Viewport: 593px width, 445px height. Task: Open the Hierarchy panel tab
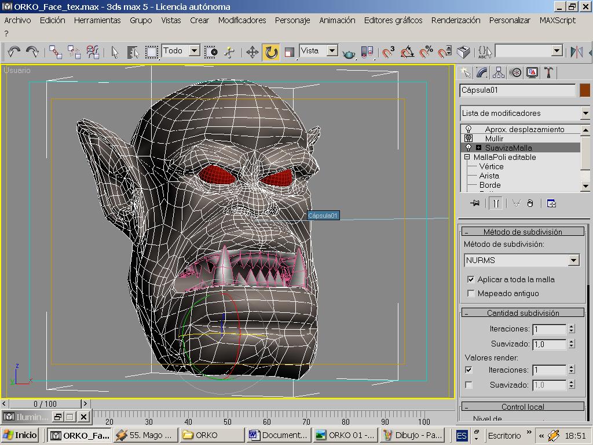point(499,72)
